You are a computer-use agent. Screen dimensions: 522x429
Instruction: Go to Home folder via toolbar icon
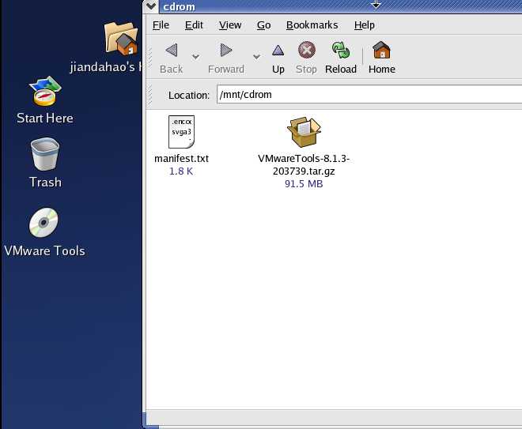tap(381, 50)
